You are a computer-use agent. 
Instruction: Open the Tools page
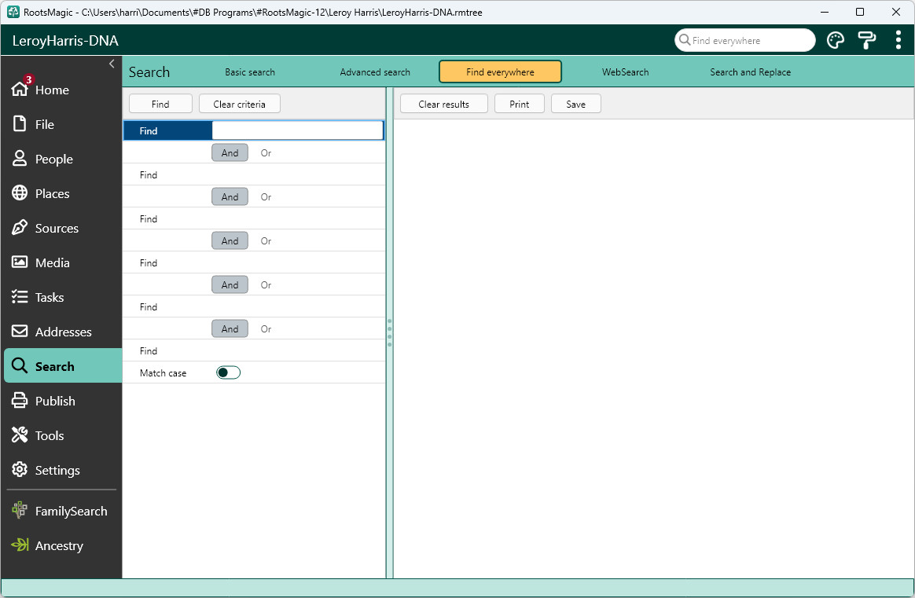click(x=62, y=435)
